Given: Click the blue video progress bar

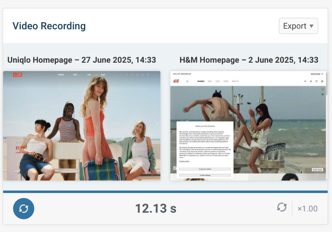Looking at the screenshot, I should [165, 192].
